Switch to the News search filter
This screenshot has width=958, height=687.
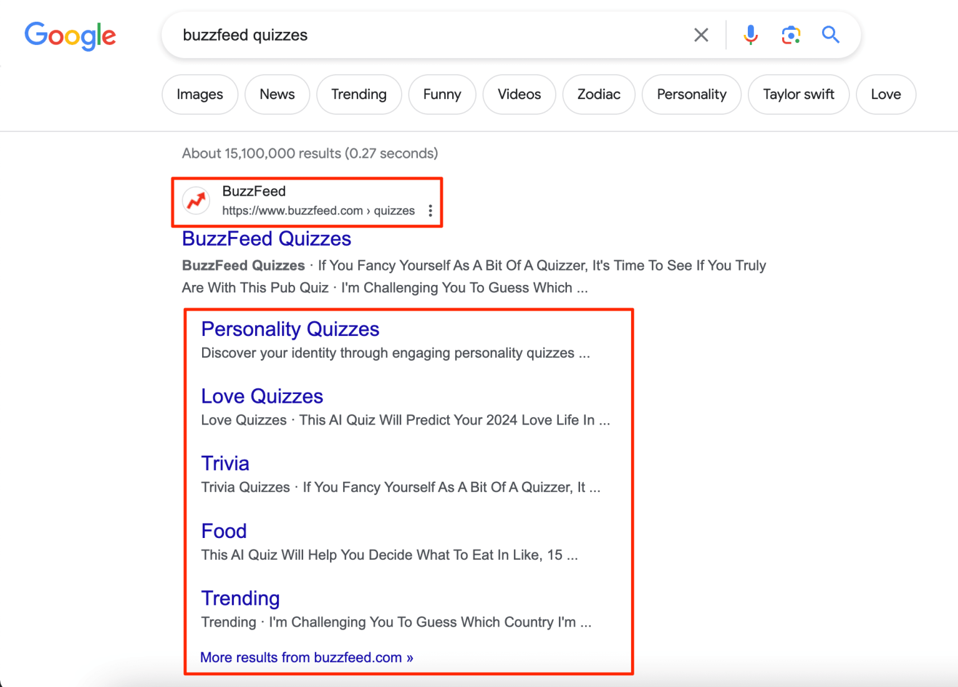tap(277, 94)
